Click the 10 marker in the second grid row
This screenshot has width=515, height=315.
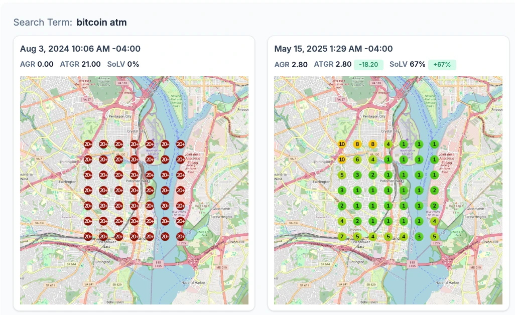pyautogui.click(x=342, y=160)
